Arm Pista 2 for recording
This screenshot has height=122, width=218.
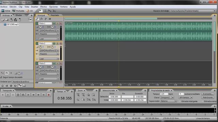click(61, 43)
